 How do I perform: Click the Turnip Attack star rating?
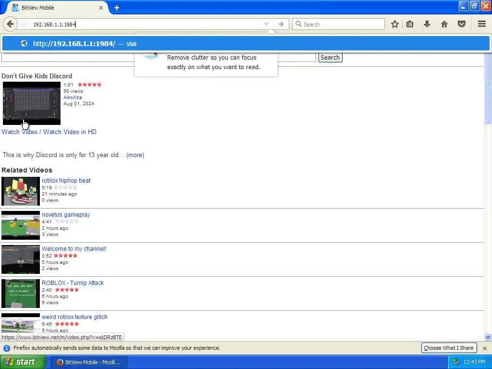[67, 290]
